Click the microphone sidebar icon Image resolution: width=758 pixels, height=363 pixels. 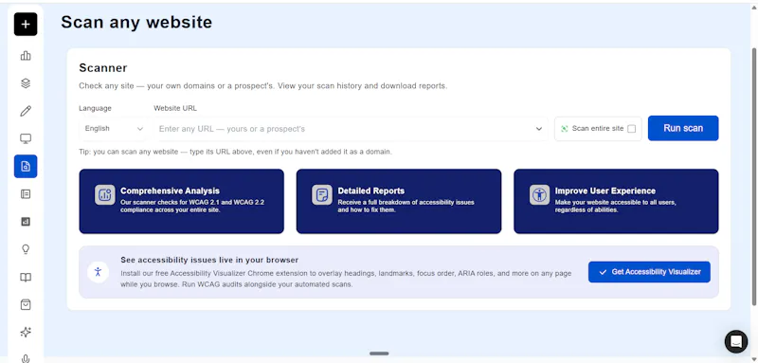(26, 358)
